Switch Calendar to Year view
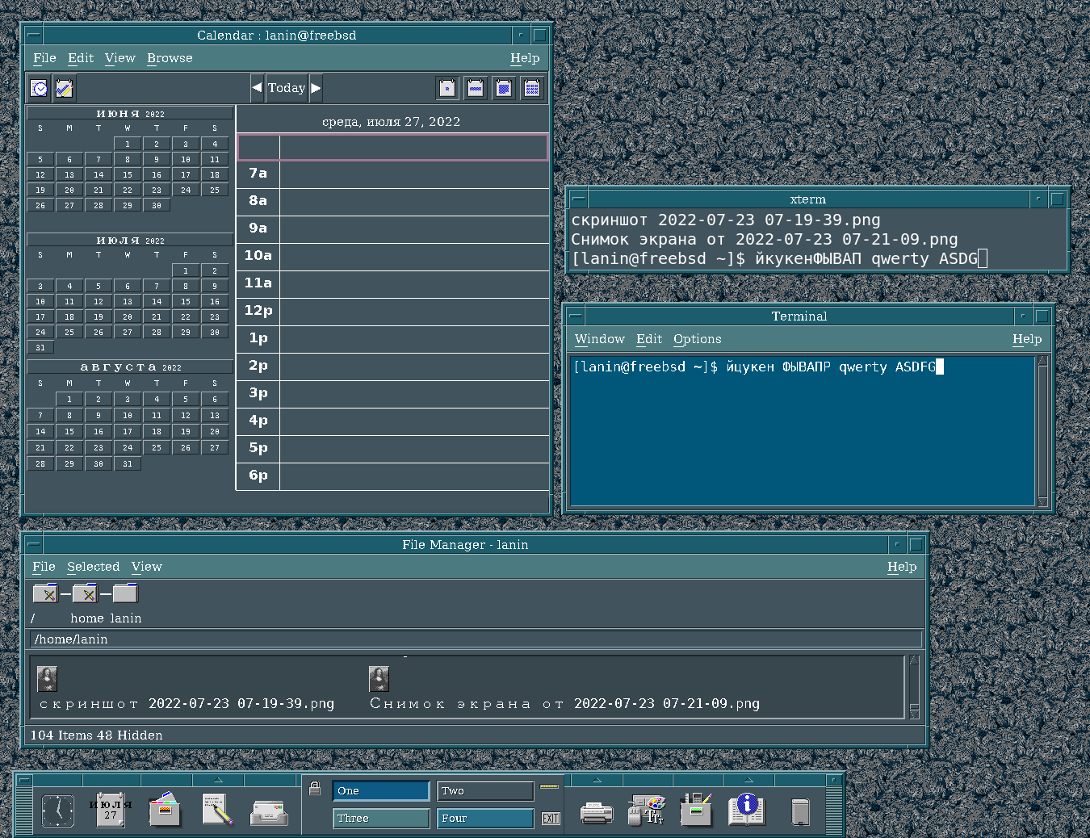This screenshot has height=838, width=1090. (531, 88)
